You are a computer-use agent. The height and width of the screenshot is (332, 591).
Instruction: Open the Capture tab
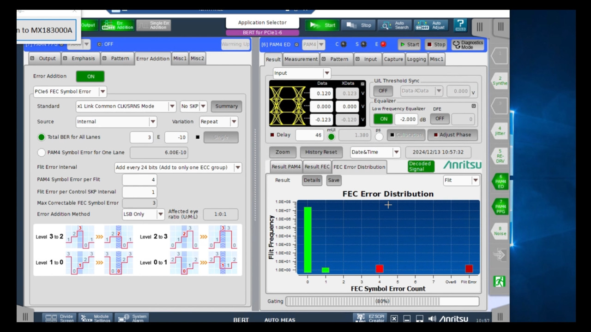[393, 59]
